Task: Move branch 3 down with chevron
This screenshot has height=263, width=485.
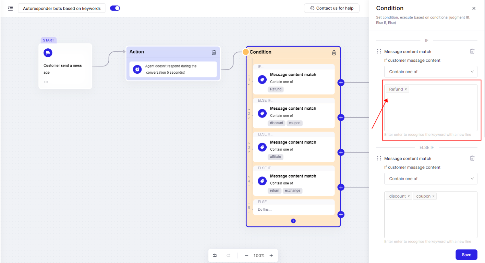Action: [x=249, y=152]
